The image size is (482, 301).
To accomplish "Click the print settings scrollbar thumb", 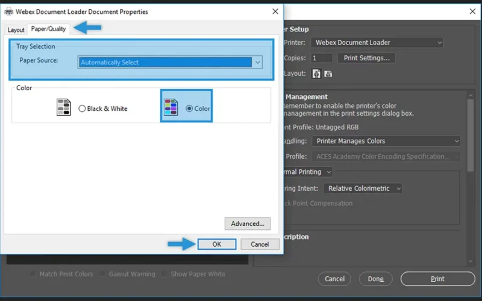I will pyautogui.click(x=471, y=135).
